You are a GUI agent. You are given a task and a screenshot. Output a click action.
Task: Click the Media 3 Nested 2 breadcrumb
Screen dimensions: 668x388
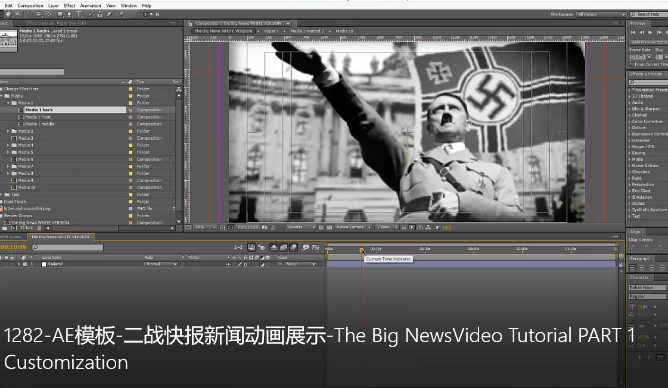click(x=307, y=31)
